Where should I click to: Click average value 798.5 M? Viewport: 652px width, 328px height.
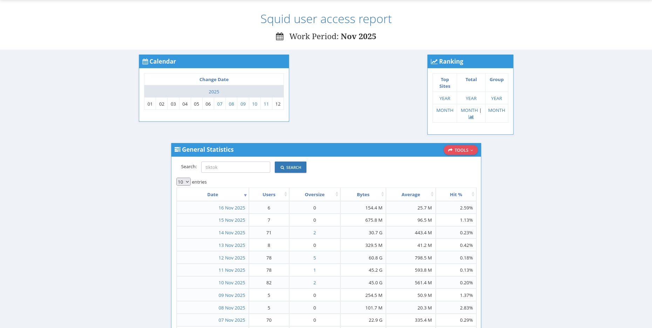(x=423, y=258)
